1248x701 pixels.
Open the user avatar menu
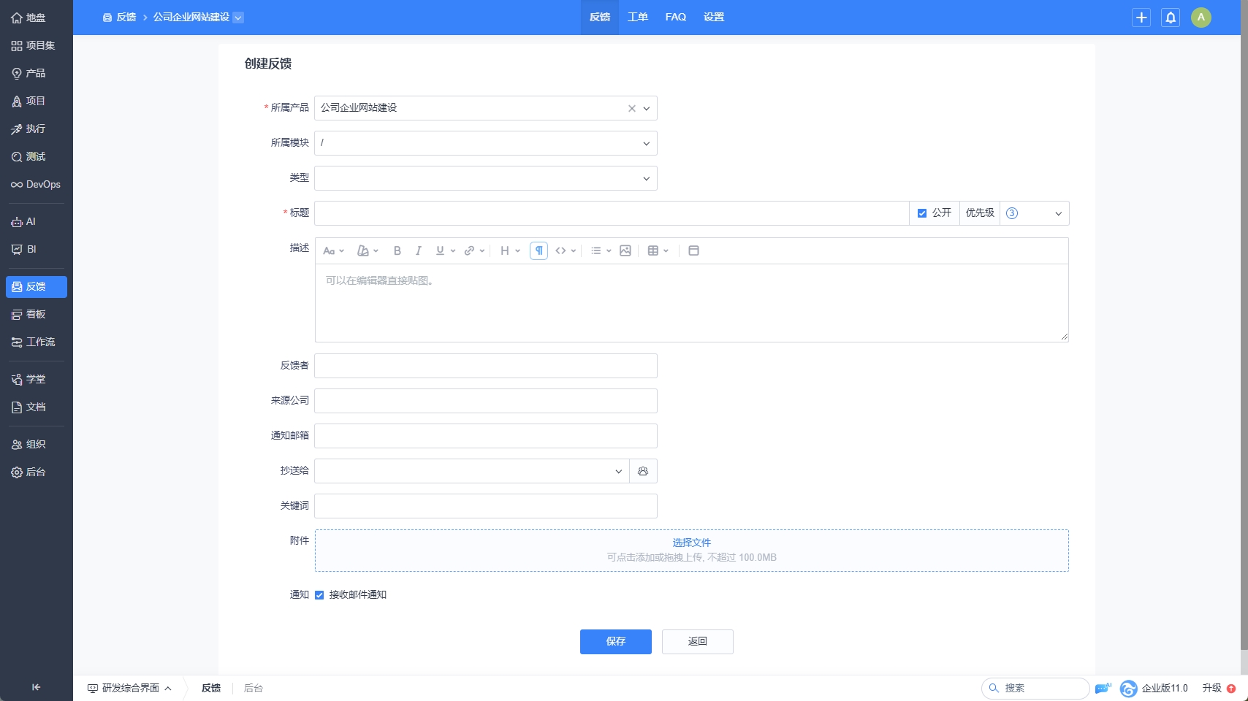click(x=1201, y=18)
